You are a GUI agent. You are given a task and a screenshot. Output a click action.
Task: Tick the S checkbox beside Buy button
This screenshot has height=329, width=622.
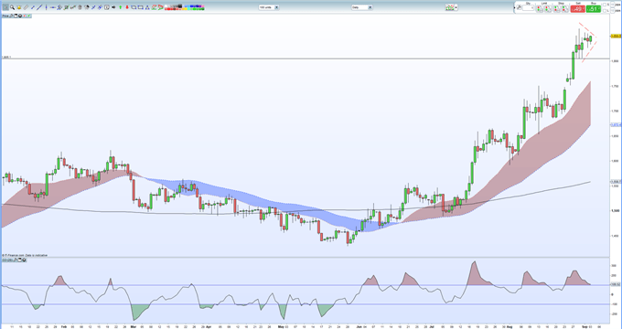coord(605,5)
